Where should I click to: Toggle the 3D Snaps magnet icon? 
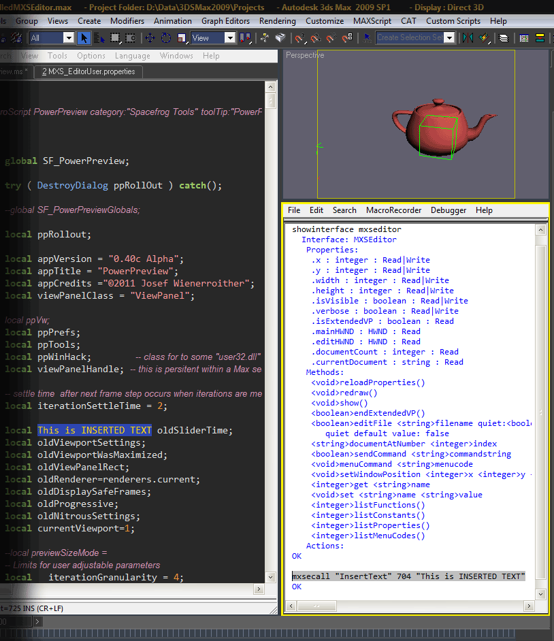click(x=299, y=38)
